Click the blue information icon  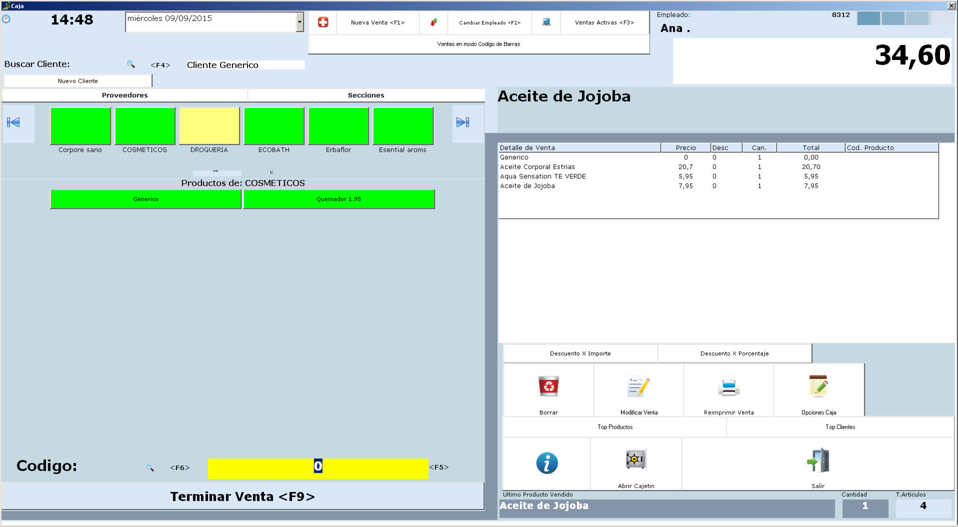547,463
